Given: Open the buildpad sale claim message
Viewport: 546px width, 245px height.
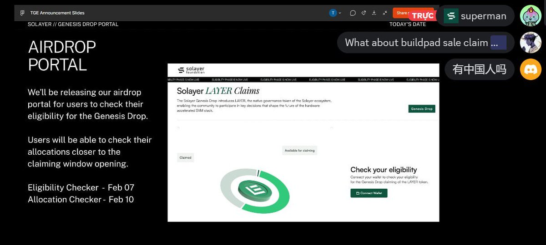Looking at the screenshot, I should (x=425, y=43).
